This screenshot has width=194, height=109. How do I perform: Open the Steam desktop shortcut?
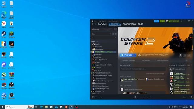pyautogui.click(x=4, y=35)
